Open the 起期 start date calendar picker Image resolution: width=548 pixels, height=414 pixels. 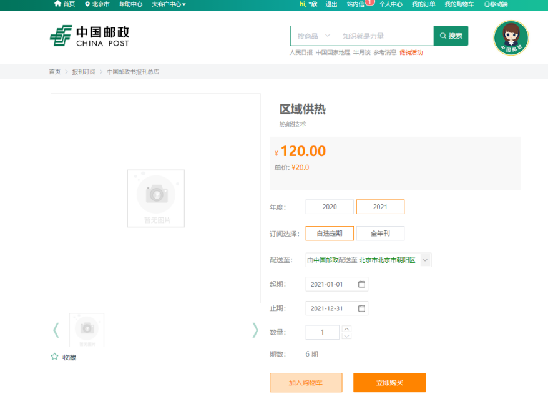[x=361, y=283]
